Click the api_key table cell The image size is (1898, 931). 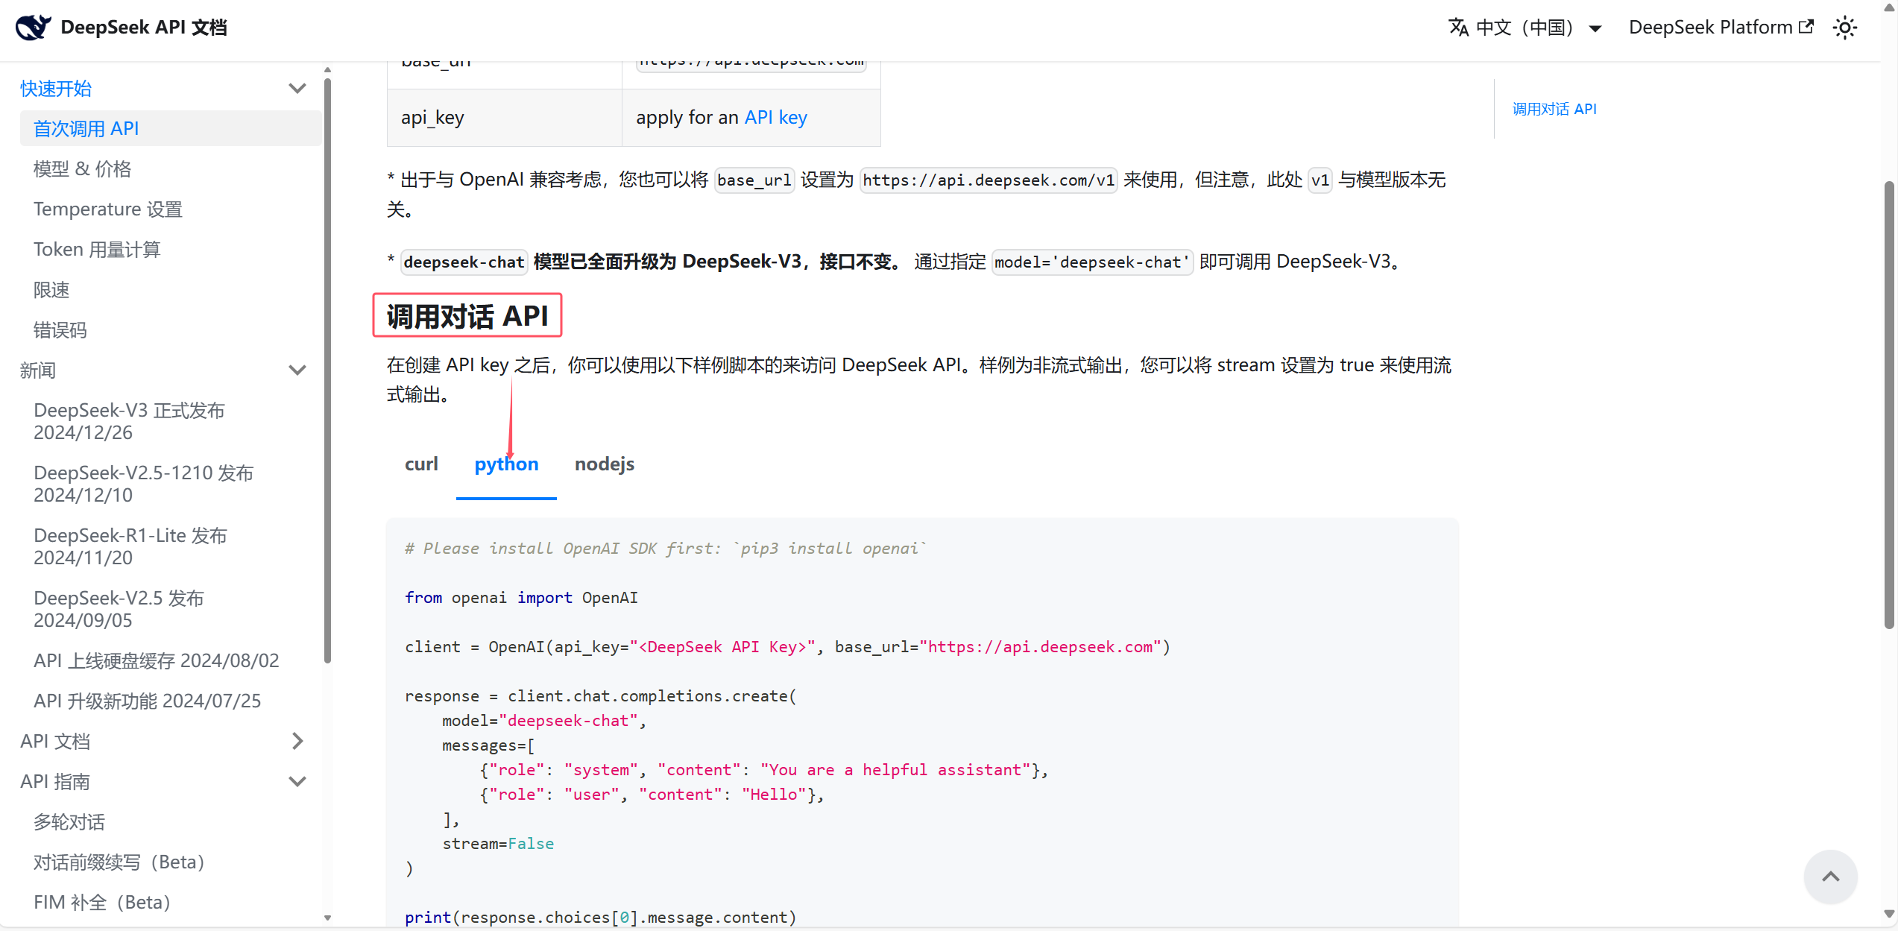tap(505, 118)
